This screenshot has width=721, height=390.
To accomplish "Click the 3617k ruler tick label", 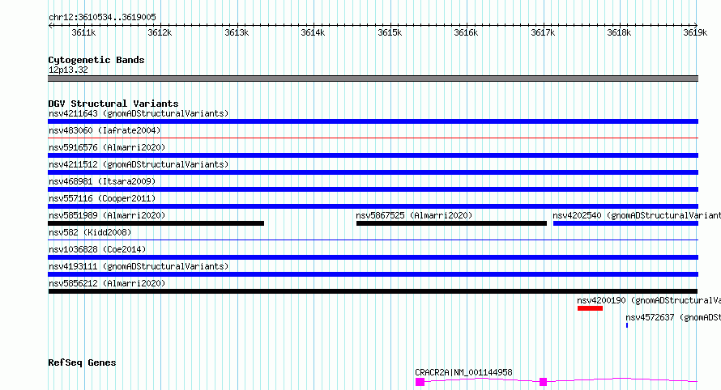I will 543,32.
